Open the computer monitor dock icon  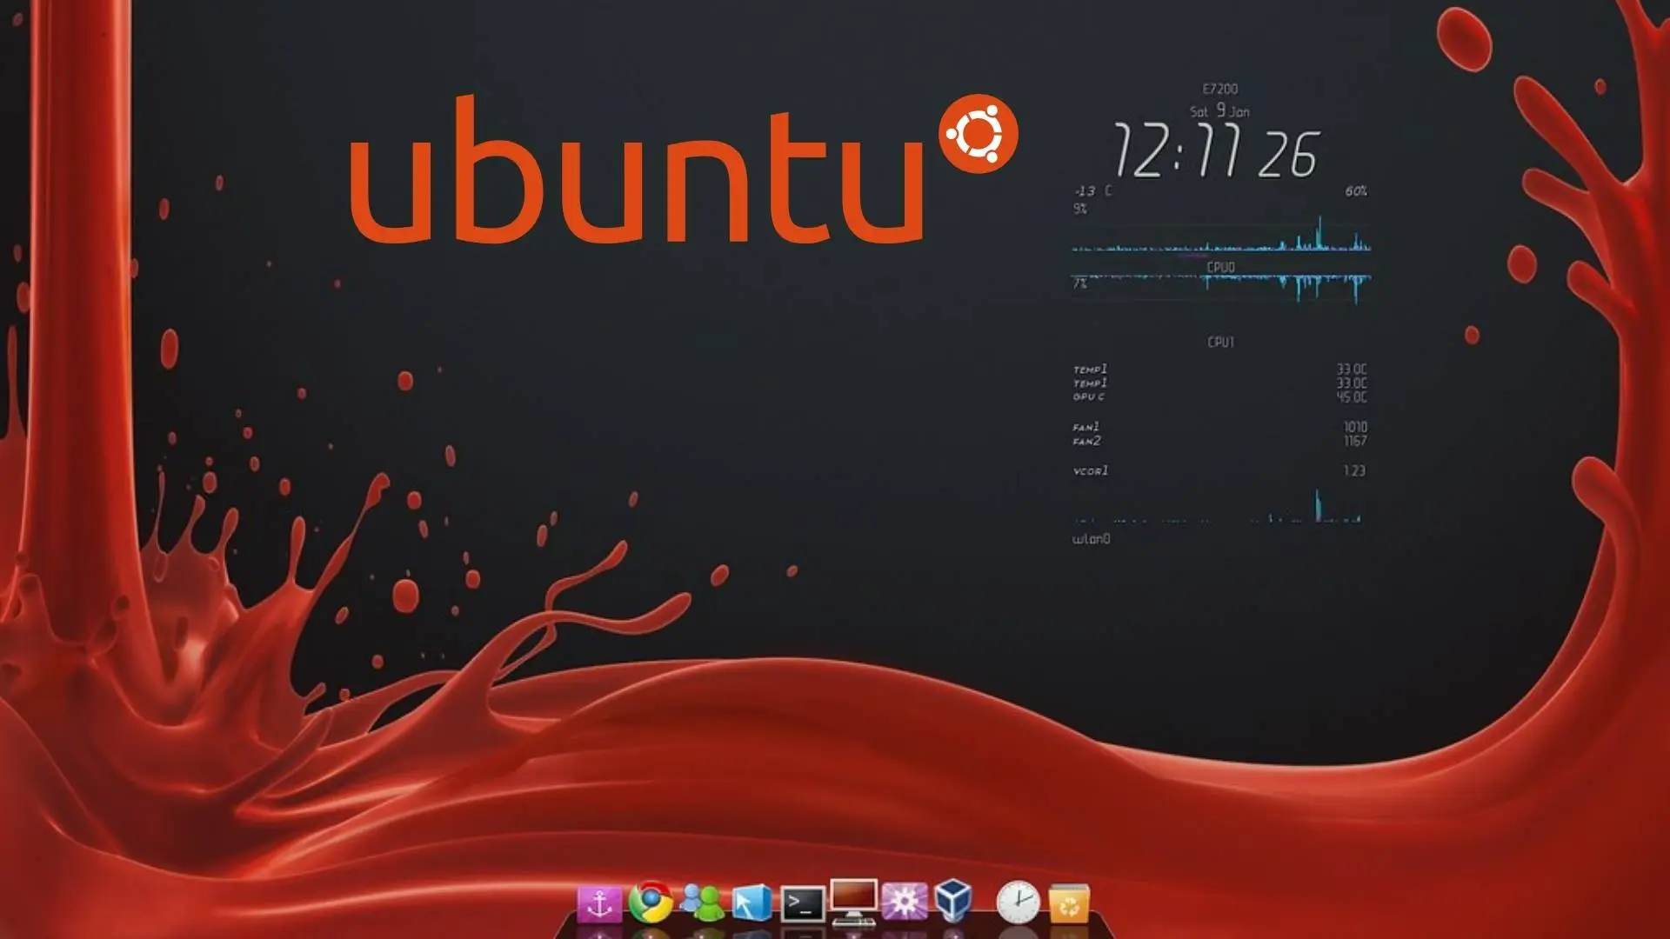coord(852,902)
